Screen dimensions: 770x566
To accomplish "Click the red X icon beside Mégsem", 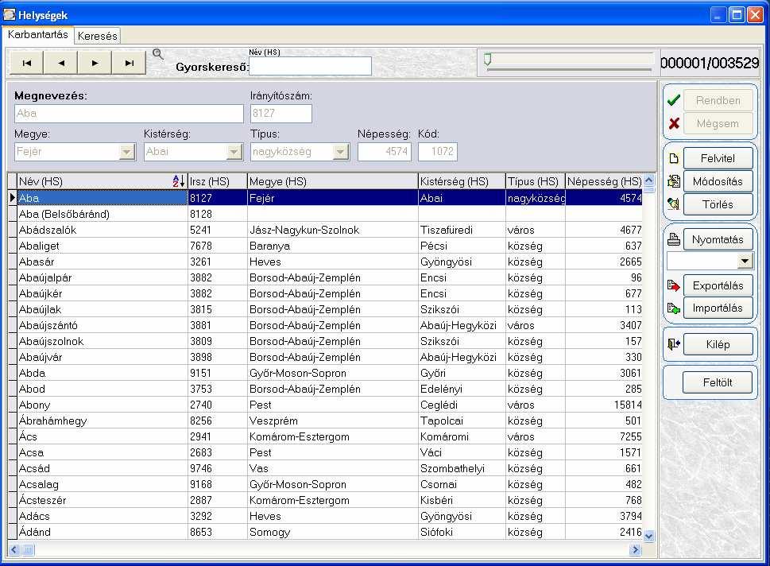I will 674,123.
